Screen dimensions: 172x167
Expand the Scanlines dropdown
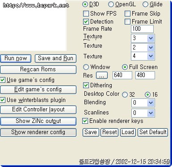[x=143, y=113]
